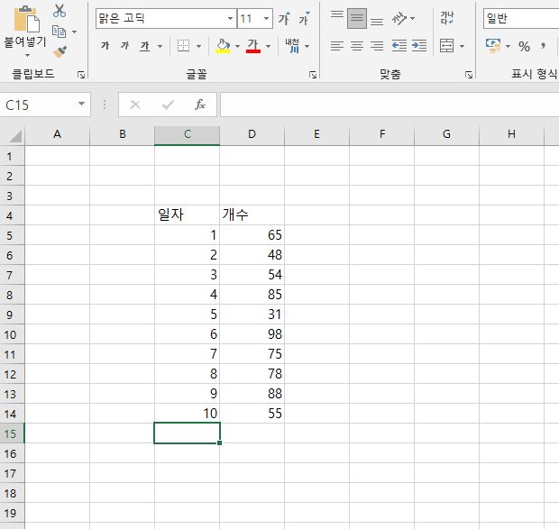Image resolution: width=559 pixels, height=529 pixels.
Task: Toggle bold 가 formatting
Action: coord(105,46)
